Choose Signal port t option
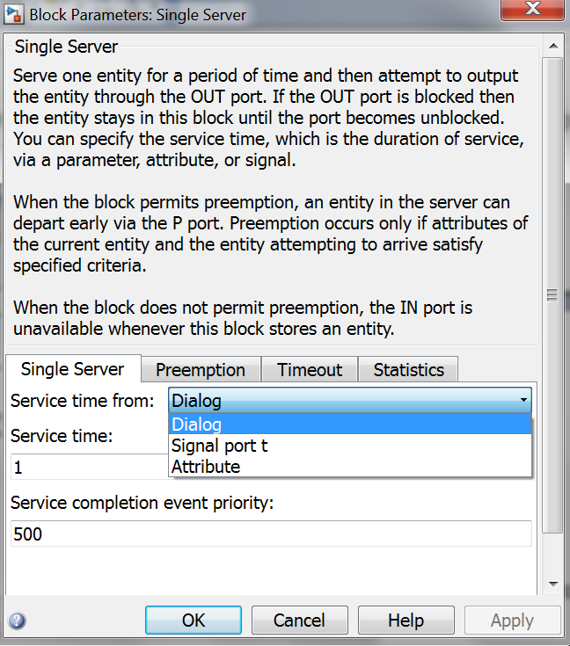Screen dimensions: 570x646 tap(350, 446)
